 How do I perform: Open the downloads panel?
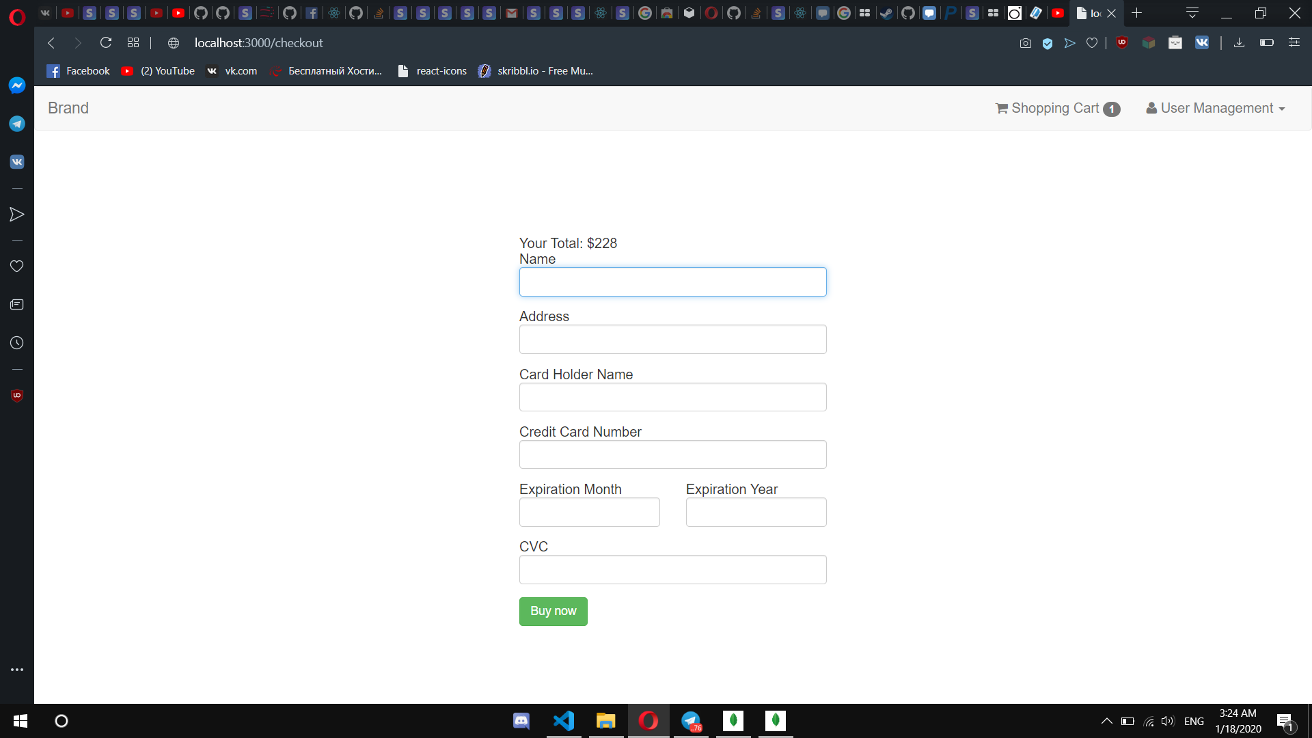1239,43
